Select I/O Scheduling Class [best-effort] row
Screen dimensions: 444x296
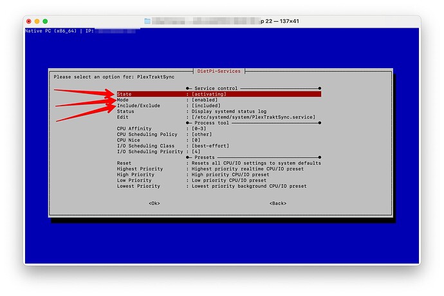(x=219, y=146)
